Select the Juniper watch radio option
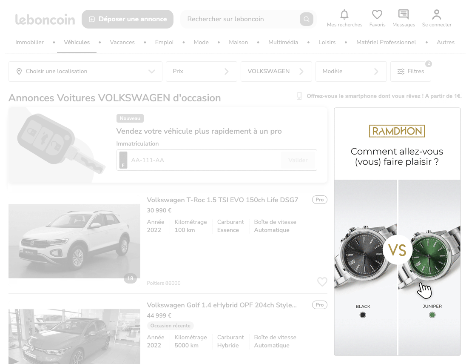 (432, 315)
